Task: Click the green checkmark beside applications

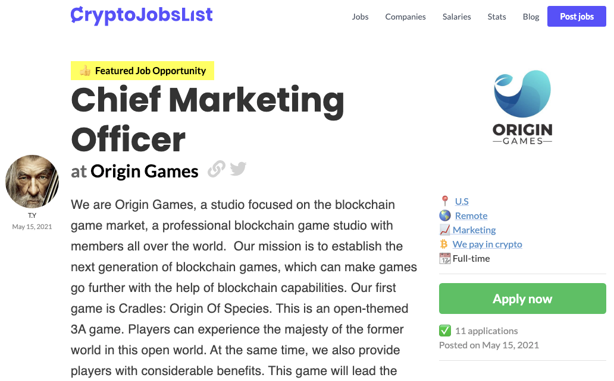Action: point(445,331)
